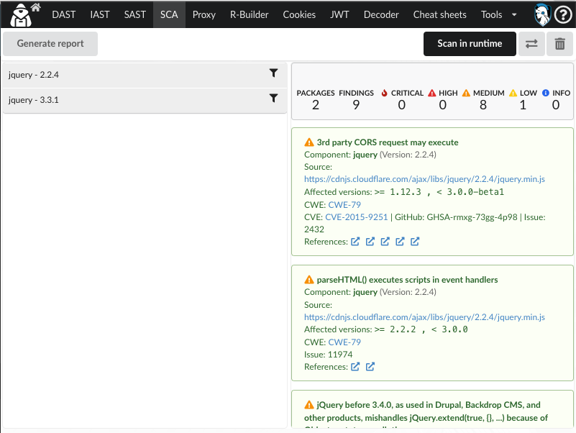Click the trash delete icon
The height and width of the screenshot is (433, 576).
point(559,44)
